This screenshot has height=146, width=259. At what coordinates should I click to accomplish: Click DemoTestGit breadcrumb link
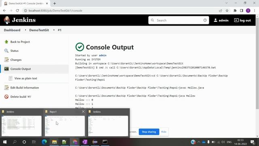pos(39,30)
